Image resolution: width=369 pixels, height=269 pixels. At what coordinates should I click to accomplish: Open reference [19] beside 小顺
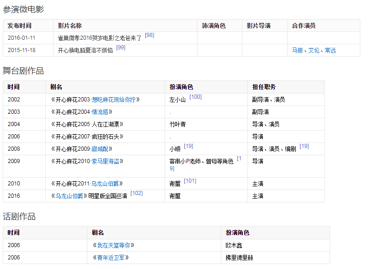188,146
